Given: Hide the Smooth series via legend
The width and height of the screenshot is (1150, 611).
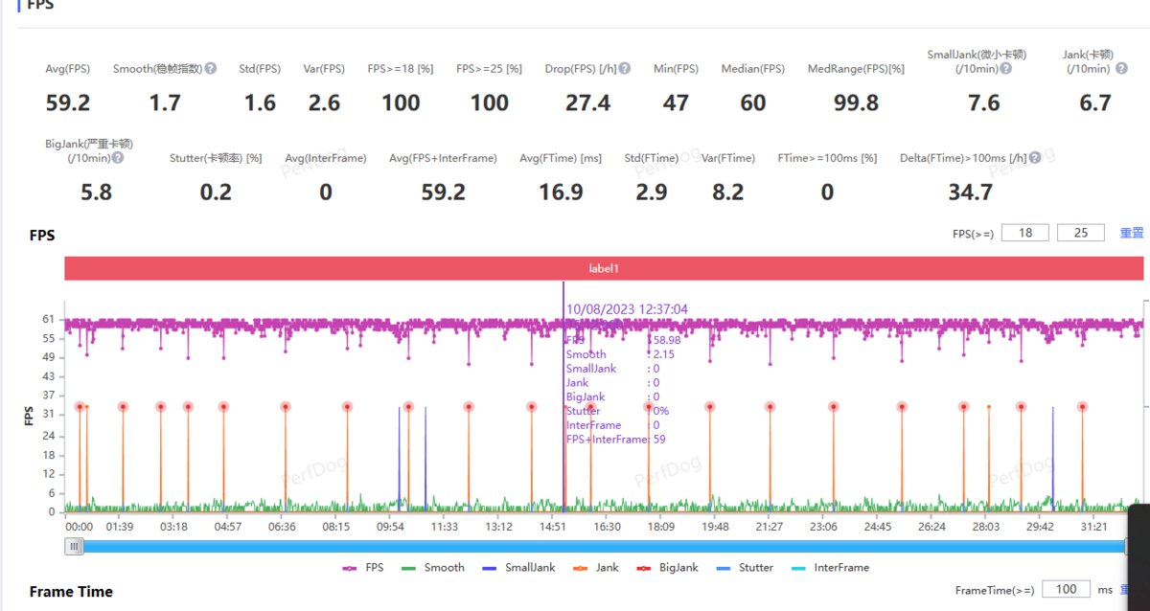Looking at the screenshot, I should coord(434,568).
